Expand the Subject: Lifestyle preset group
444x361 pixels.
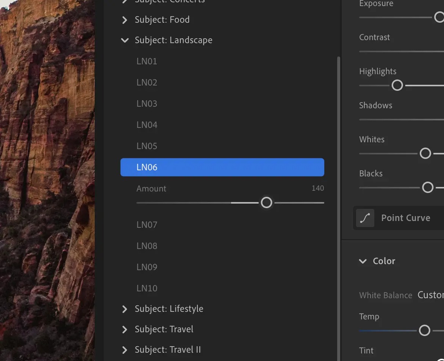tap(124, 309)
